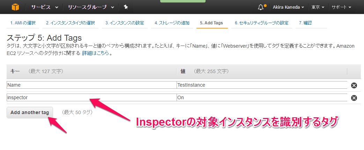Open the サービス services menu
The image size is (364, 150).
pyautogui.click(x=43, y=7)
